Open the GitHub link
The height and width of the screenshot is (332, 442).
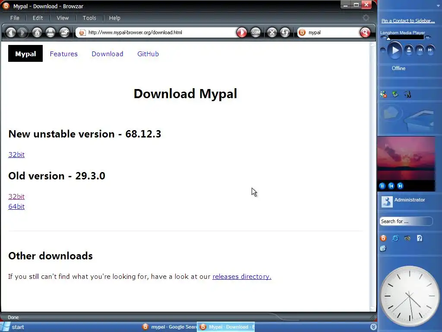tap(148, 54)
